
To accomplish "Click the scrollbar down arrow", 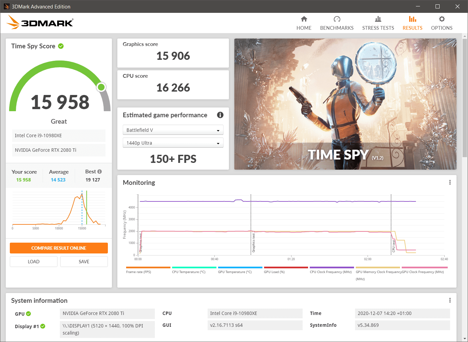I will (x=465, y=338).
